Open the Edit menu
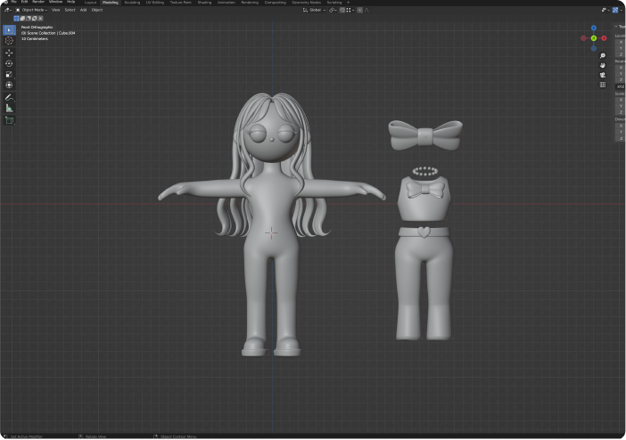This screenshot has width=626, height=440. [x=24, y=2]
